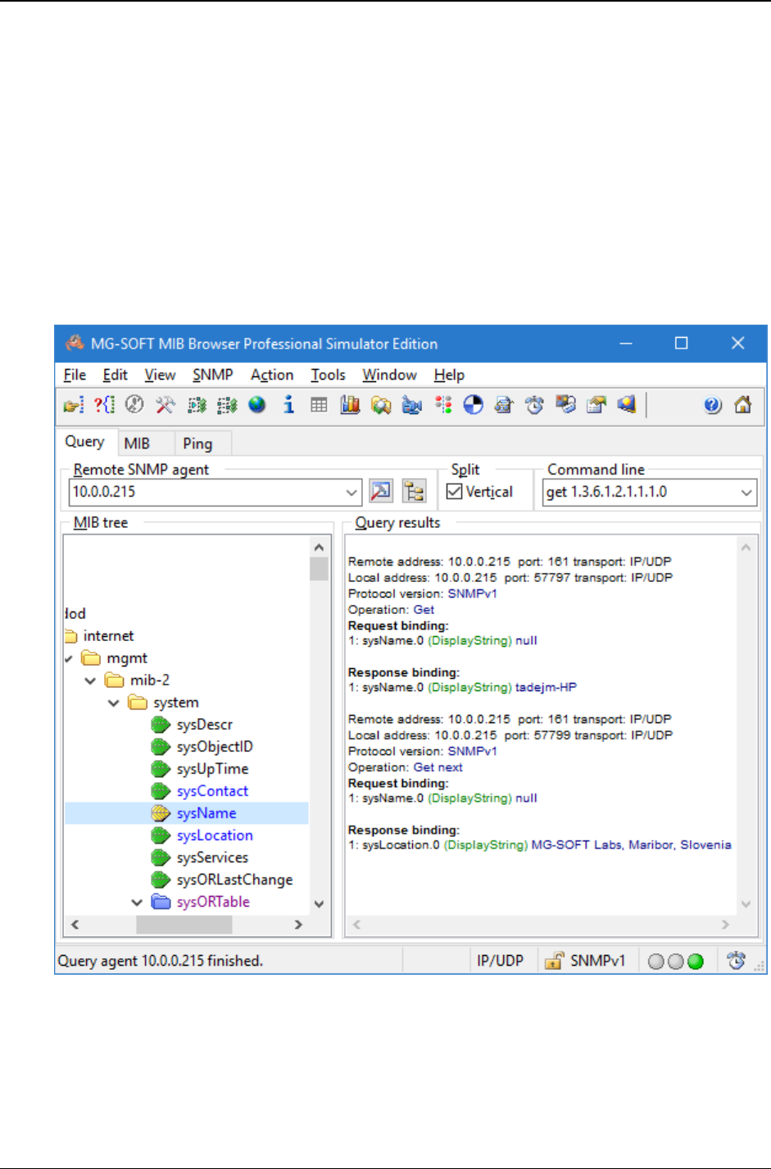Select sysObjectID in the MIB tree
771x1169 pixels.
tap(215, 747)
